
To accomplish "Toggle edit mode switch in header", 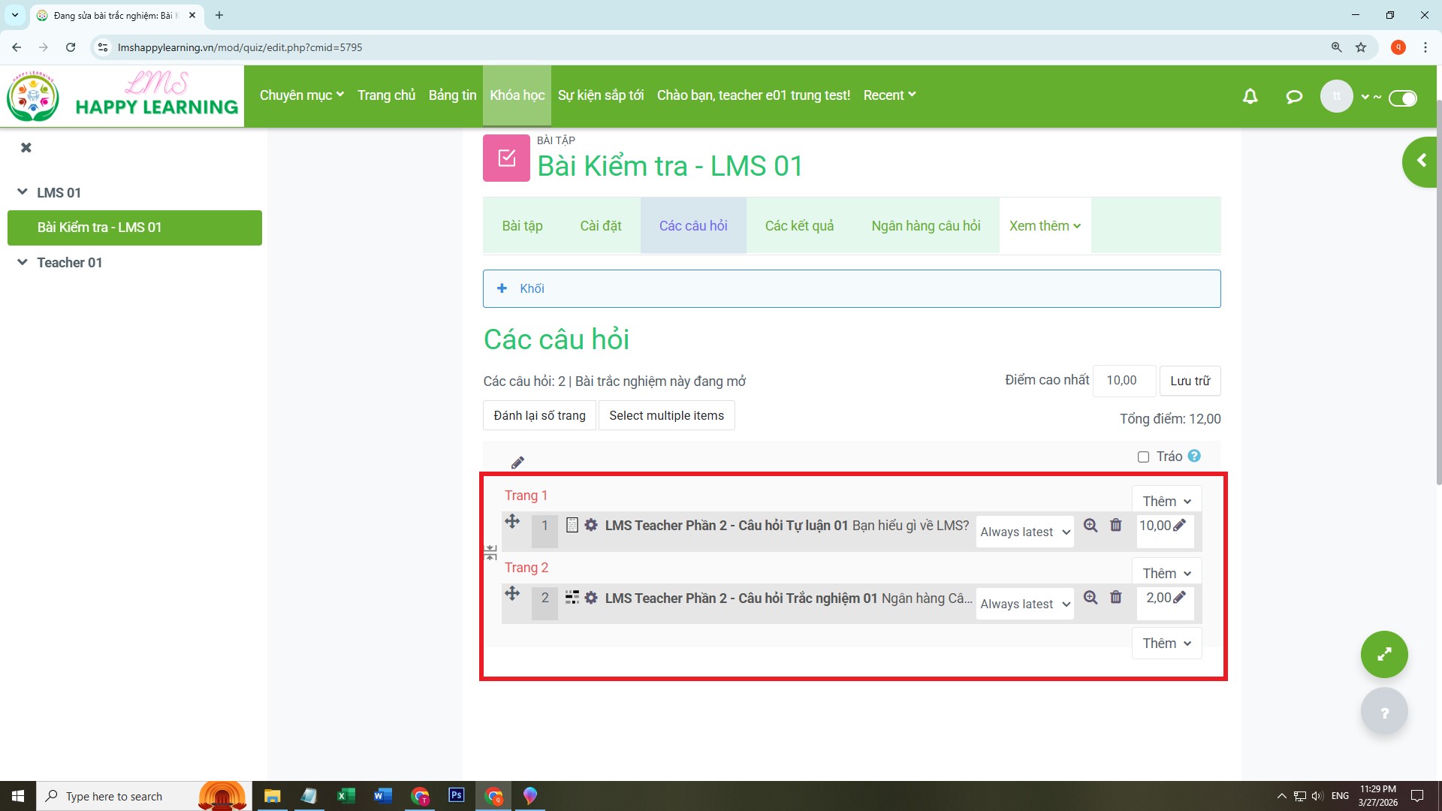I will point(1402,98).
